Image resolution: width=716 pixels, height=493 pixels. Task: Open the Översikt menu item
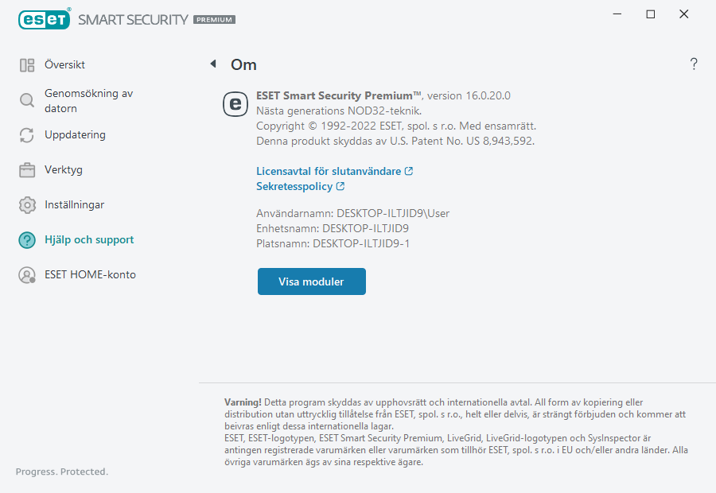(64, 65)
